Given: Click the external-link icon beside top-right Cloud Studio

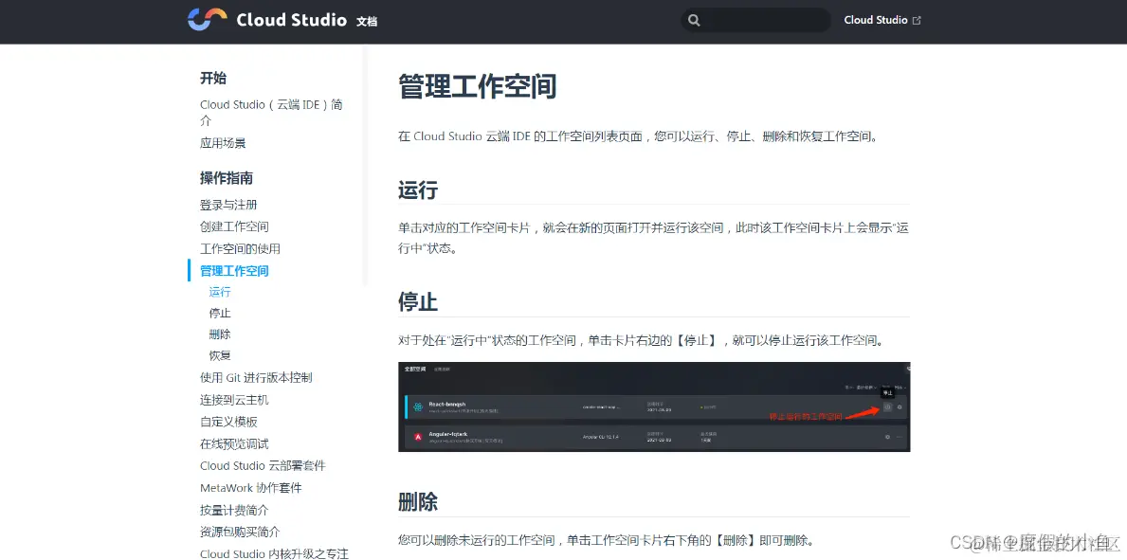Looking at the screenshot, I should (x=917, y=20).
